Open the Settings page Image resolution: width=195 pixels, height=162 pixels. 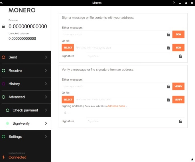(25, 137)
